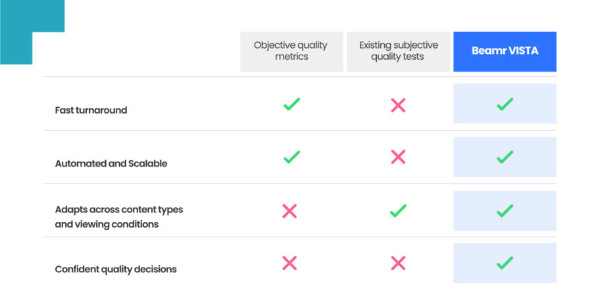Click Beamr VISTA check in Automated and Scalable row
This screenshot has height=307, width=592.
(x=505, y=157)
